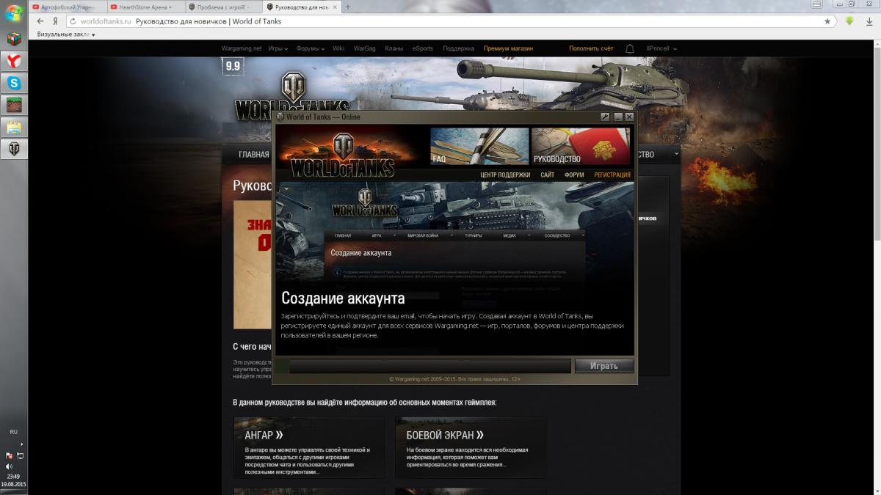This screenshot has height=495, width=881.
Task: Open the БОЕВОЙ ЭКРАН guide card
Action: (471, 448)
